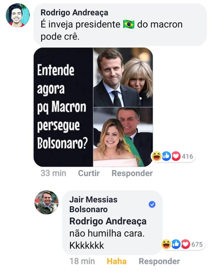The image size is (210, 273).
Task: Toggle Curtir on the meme comment
Action: pyautogui.click(x=89, y=173)
